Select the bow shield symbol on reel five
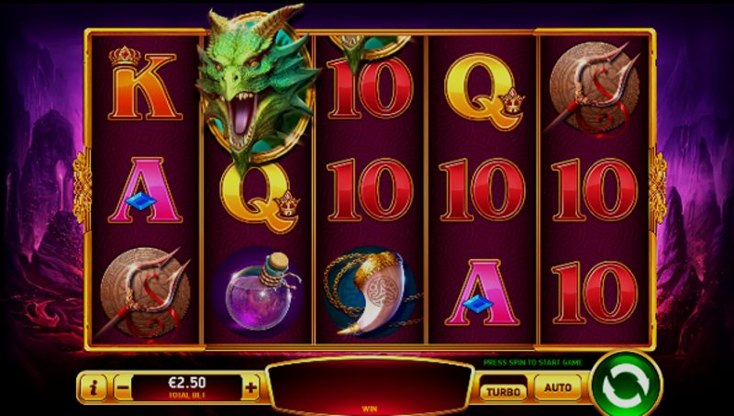Image resolution: width=734 pixels, height=416 pixels. click(x=594, y=89)
